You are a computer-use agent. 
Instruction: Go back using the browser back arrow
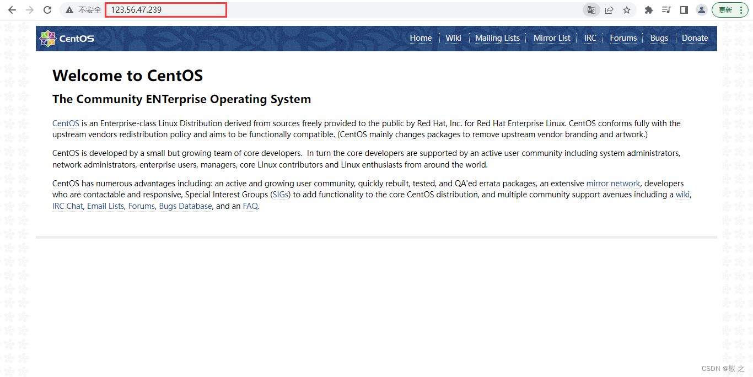12,10
